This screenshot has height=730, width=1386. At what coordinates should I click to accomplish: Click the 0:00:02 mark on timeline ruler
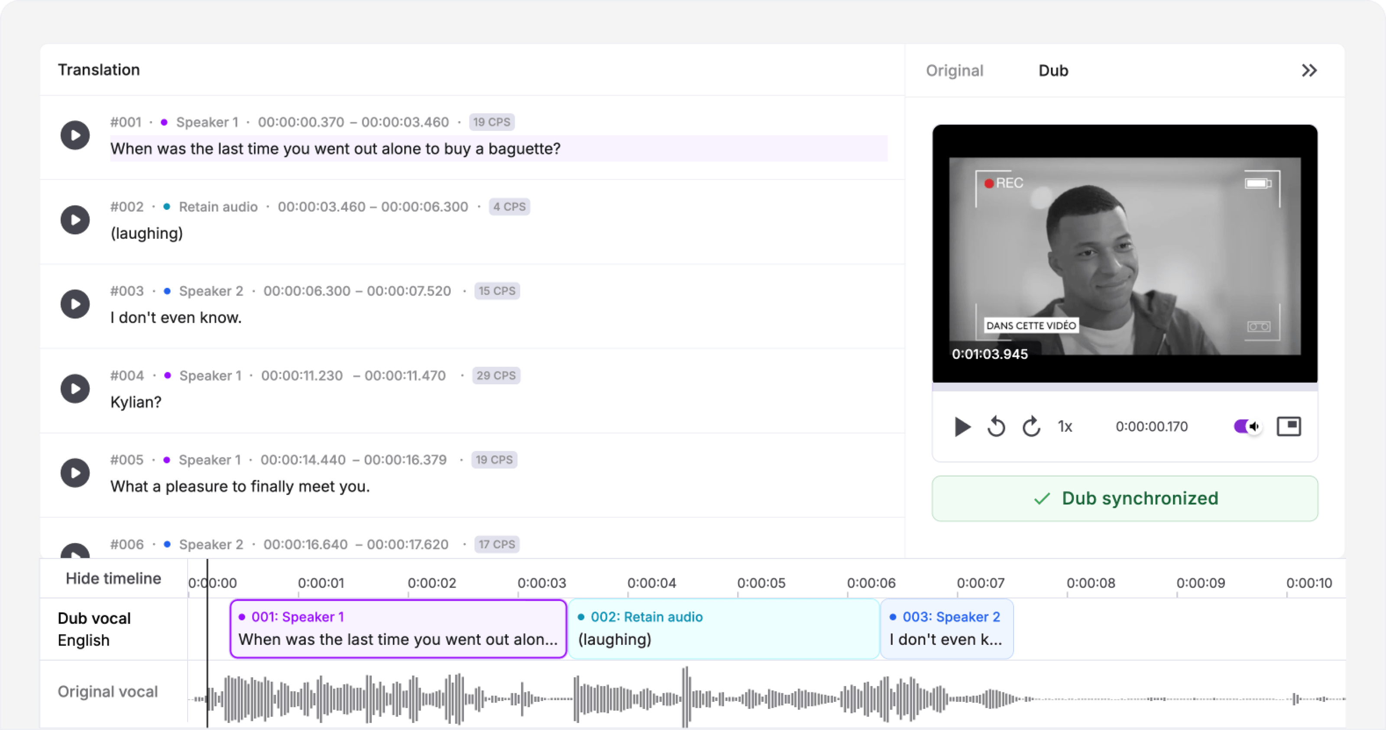pos(431,583)
